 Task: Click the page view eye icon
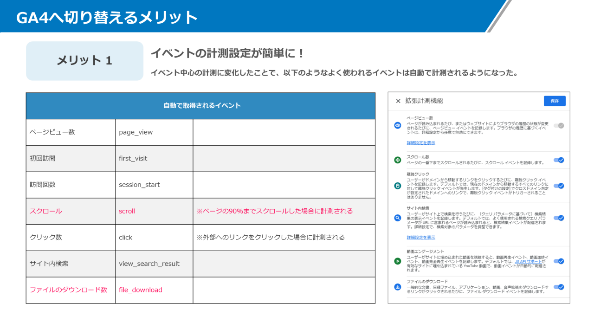pyautogui.click(x=397, y=125)
